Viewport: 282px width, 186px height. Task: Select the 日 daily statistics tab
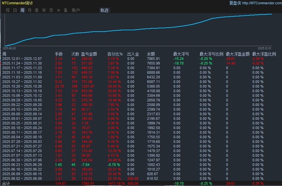[x=15, y=10]
